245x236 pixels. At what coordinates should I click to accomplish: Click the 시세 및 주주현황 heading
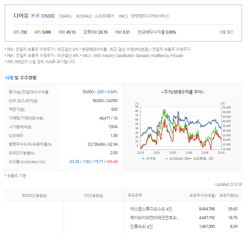[21, 78]
